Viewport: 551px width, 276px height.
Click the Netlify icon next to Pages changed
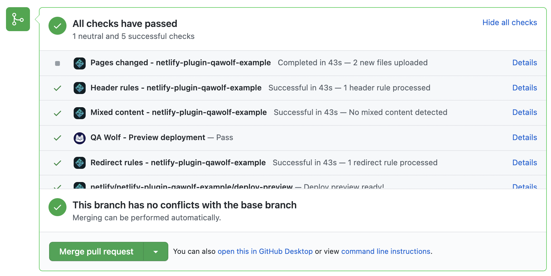coord(80,63)
